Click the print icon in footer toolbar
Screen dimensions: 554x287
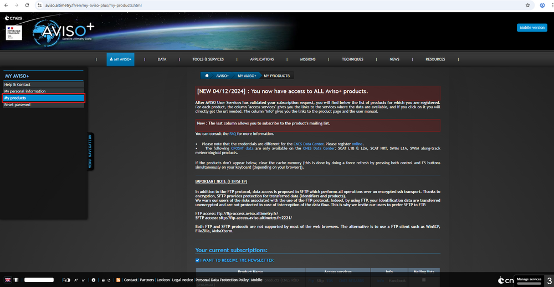pos(102,280)
